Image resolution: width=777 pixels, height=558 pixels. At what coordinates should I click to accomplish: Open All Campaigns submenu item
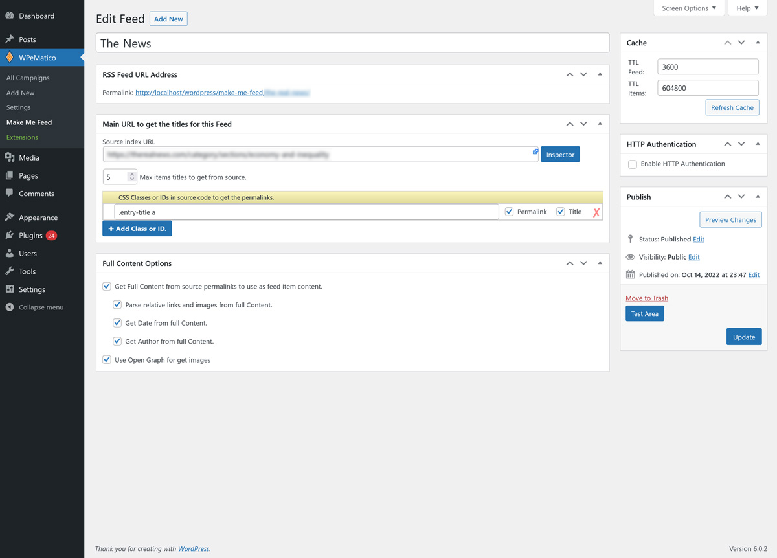point(28,78)
